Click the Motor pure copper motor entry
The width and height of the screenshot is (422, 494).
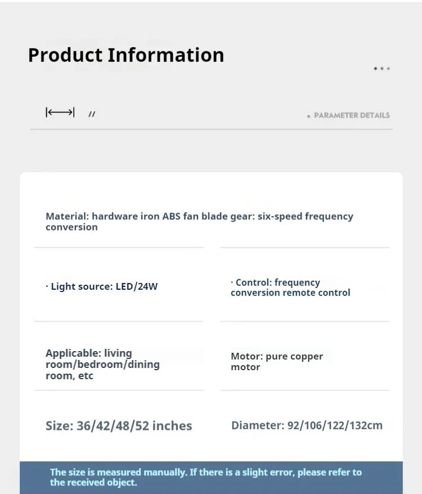[x=277, y=361]
